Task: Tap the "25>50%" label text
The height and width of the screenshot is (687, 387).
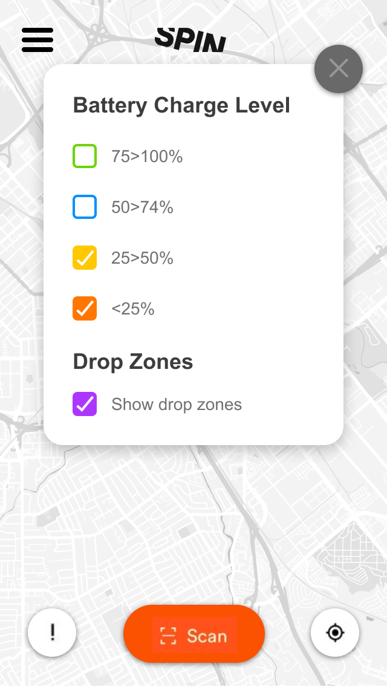Action: tap(142, 258)
